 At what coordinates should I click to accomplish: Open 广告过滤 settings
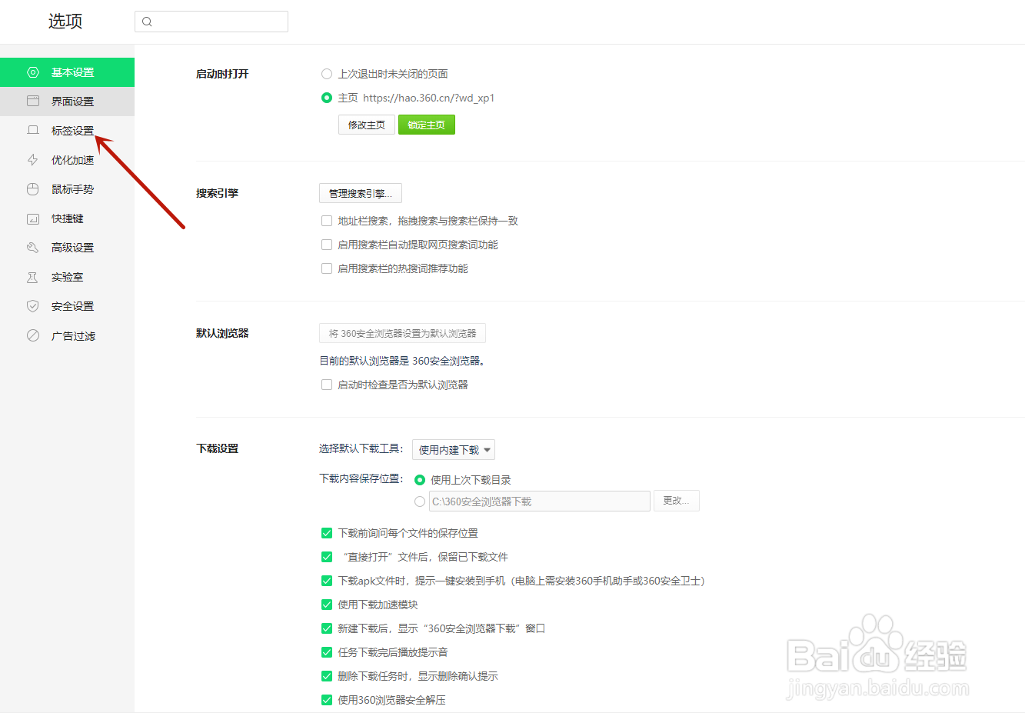67,336
